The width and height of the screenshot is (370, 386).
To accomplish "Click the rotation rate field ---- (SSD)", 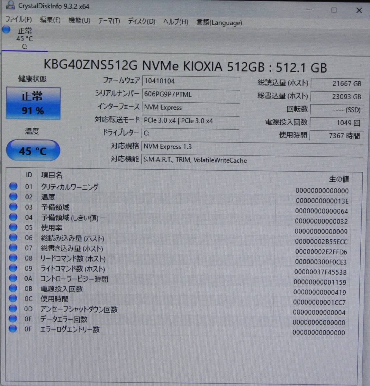I will pos(338,110).
